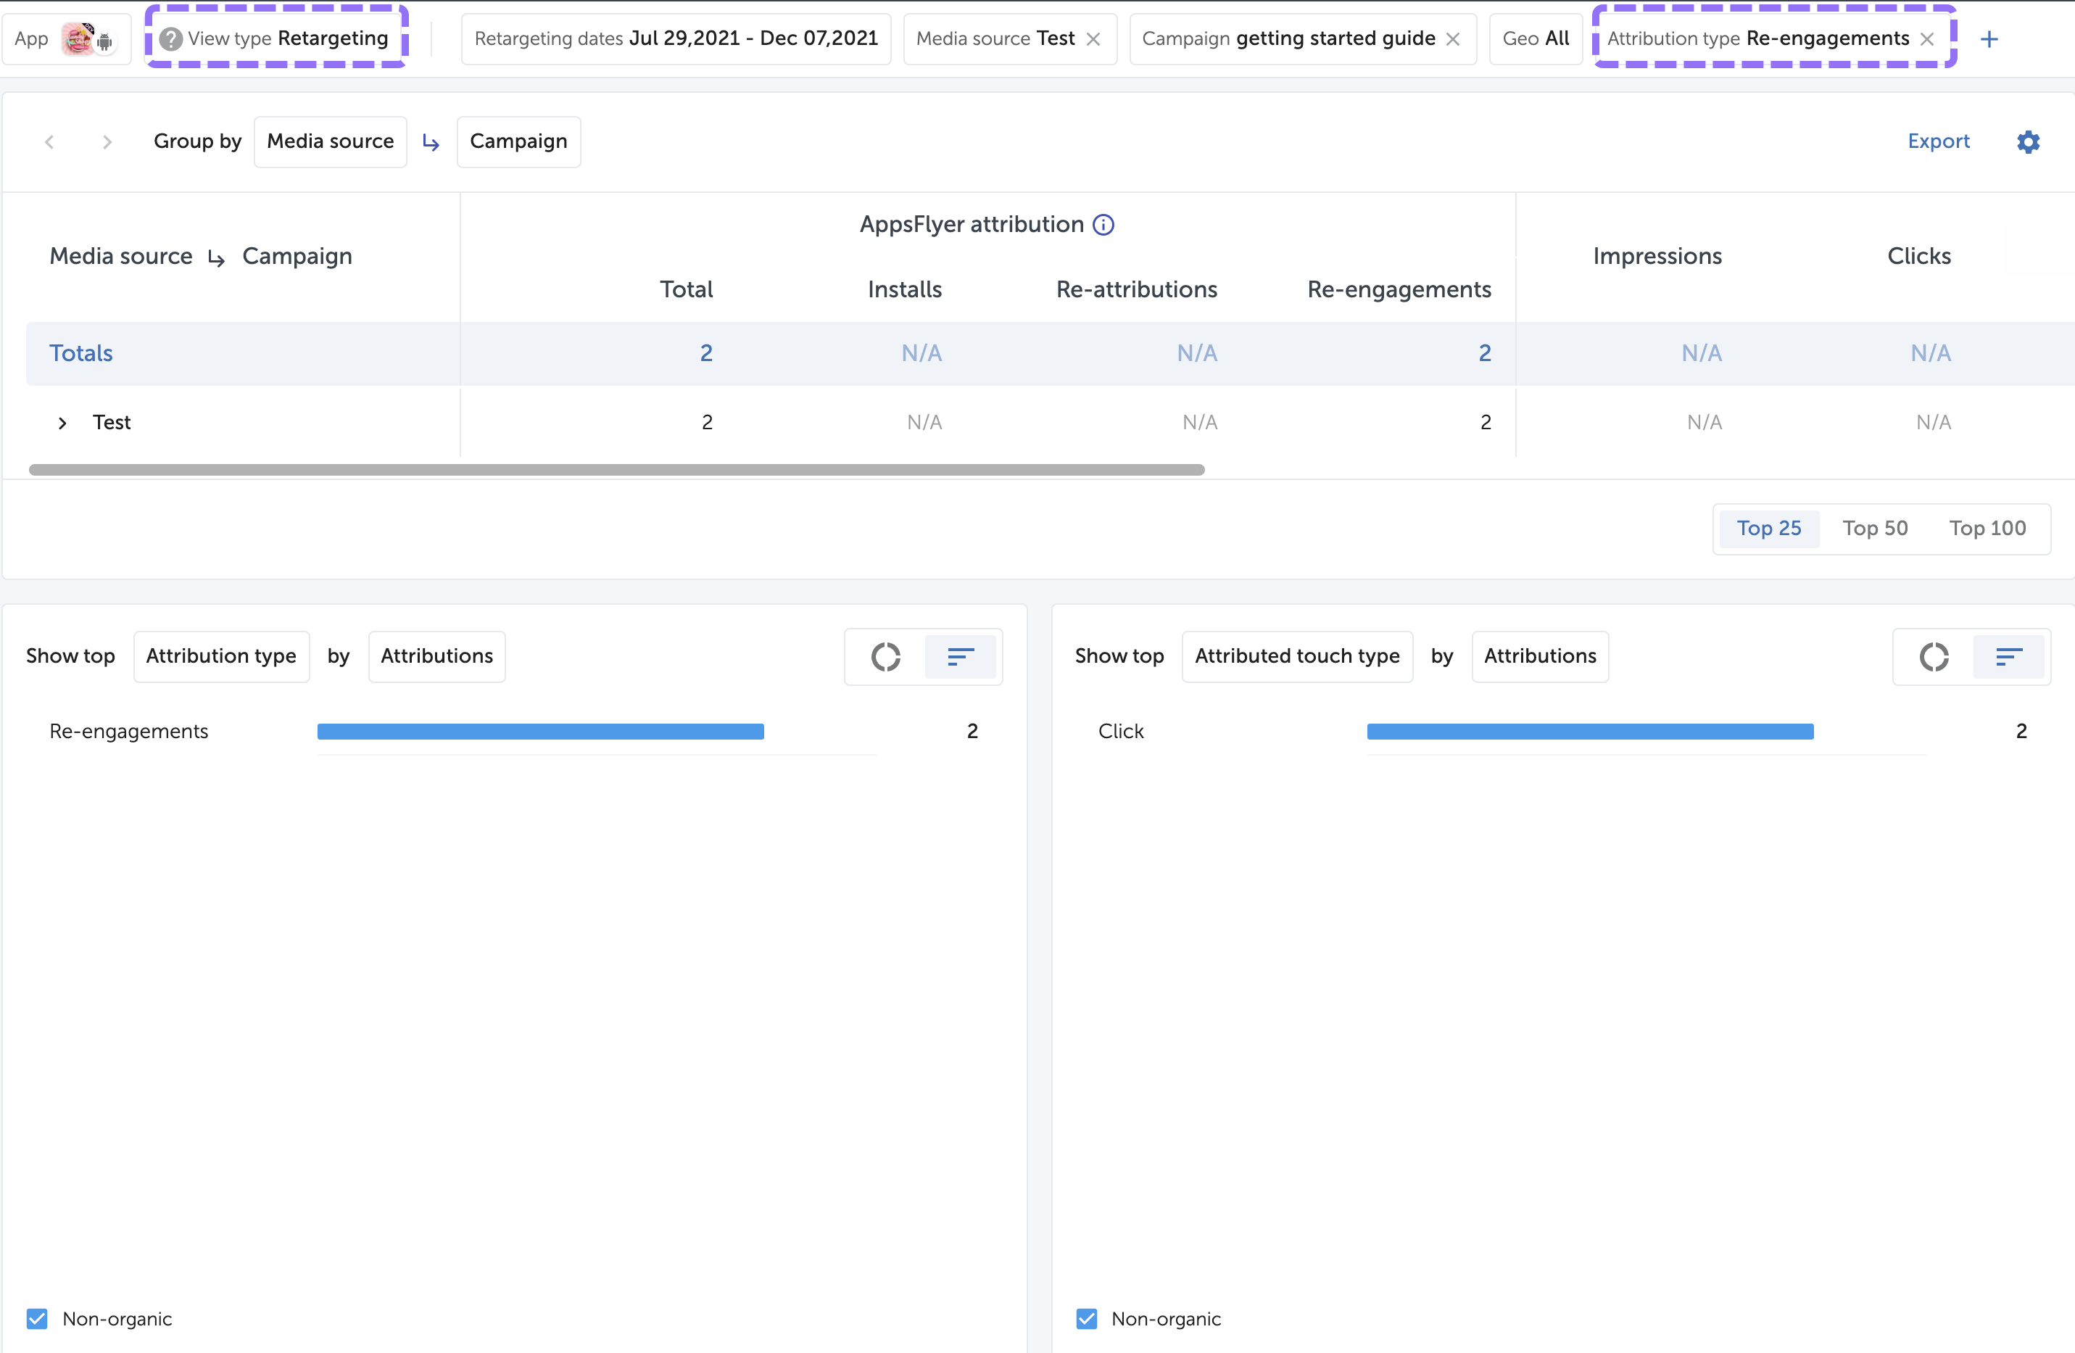This screenshot has height=1353, width=2075.
Task: Expand the Test media source row
Action: point(60,422)
